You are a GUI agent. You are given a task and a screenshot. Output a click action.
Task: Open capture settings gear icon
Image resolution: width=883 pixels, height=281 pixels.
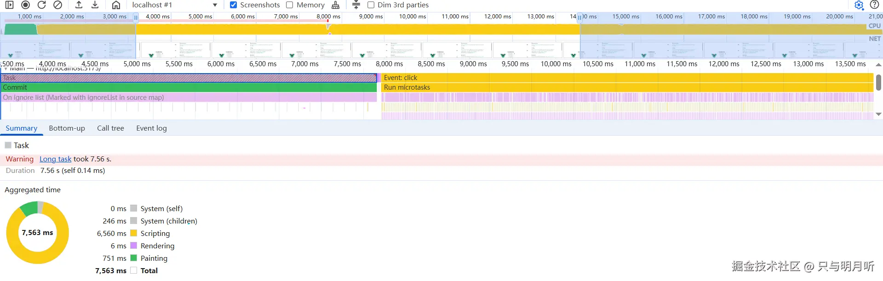tap(859, 5)
